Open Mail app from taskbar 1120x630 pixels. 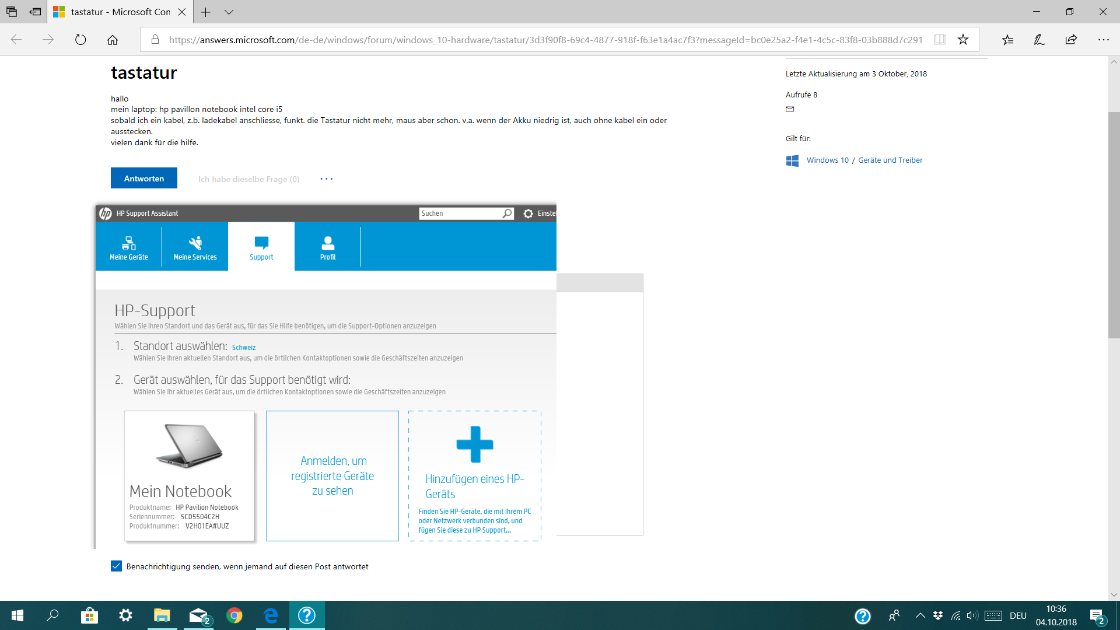tap(198, 615)
